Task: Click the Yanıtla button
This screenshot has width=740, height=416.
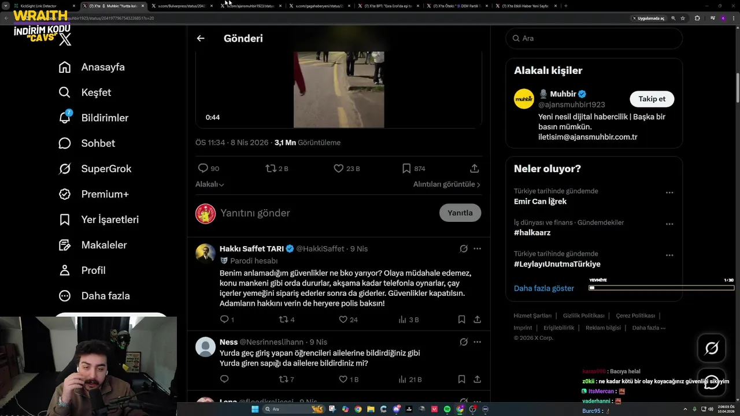Action: 460,213
